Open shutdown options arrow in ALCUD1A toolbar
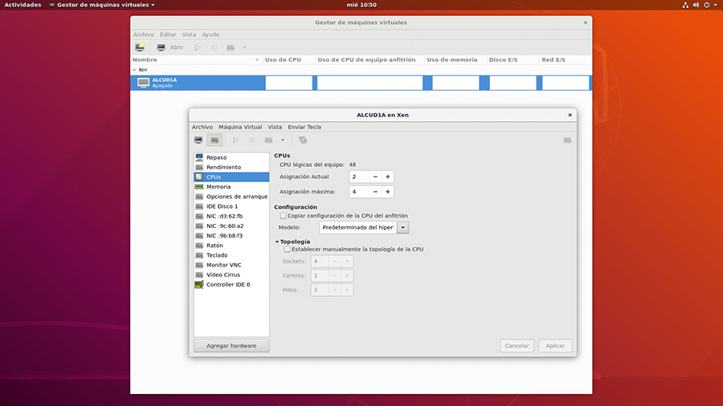This screenshot has width=723, height=406. coord(283,140)
